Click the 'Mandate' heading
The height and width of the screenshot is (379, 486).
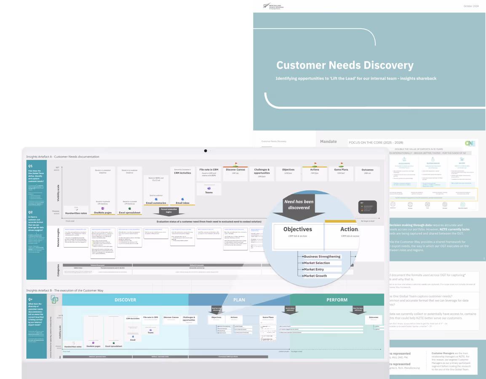pyautogui.click(x=328, y=141)
